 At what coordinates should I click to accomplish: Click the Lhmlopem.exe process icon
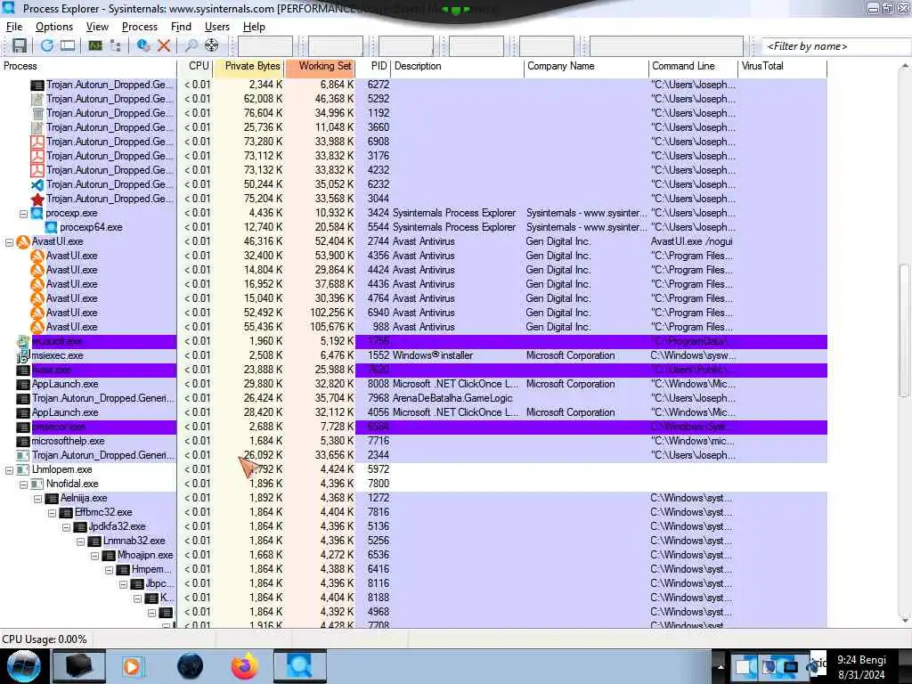pyautogui.click(x=22, y=469)
